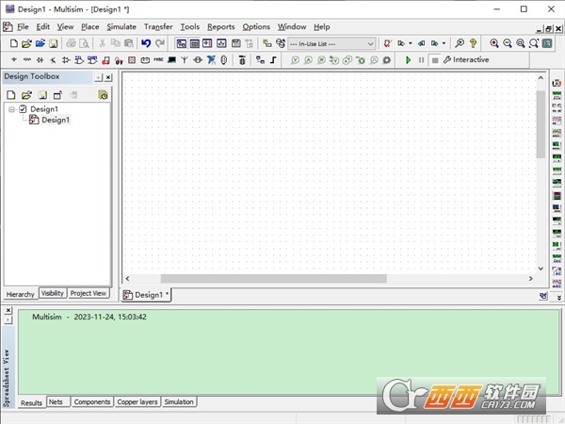Select the Place Indicator component icon

coord(132,60)
